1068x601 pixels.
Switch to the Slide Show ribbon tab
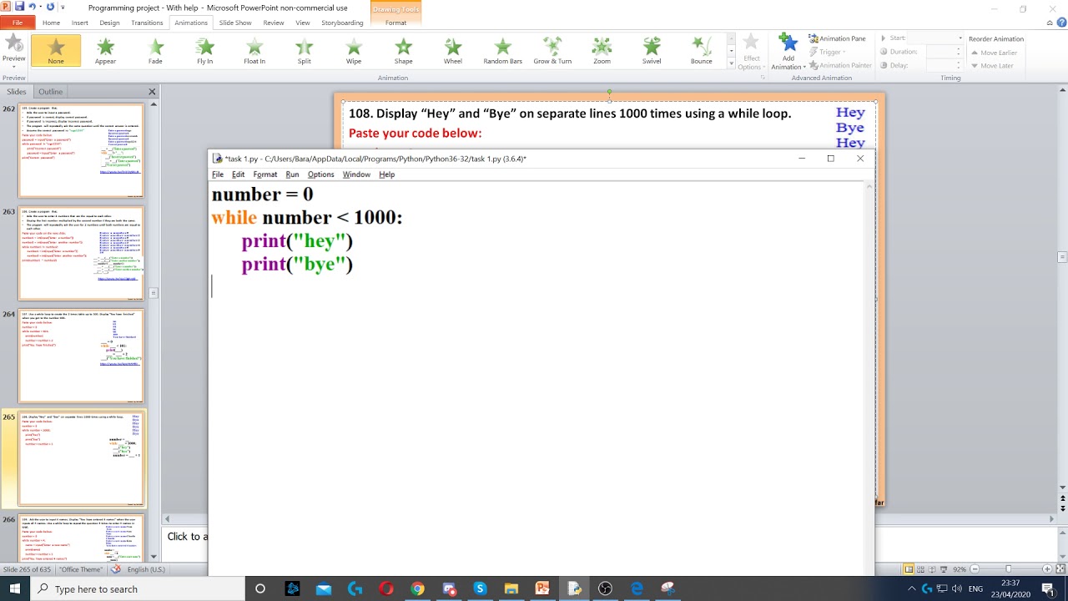click(x=235, y=23)
